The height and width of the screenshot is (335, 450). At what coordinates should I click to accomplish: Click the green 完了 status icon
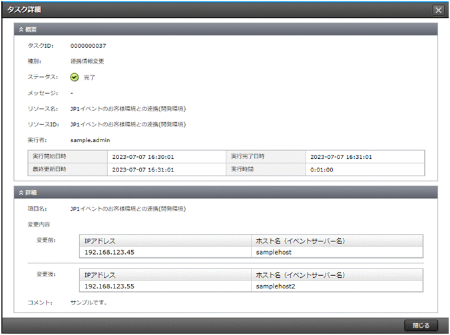75,77
